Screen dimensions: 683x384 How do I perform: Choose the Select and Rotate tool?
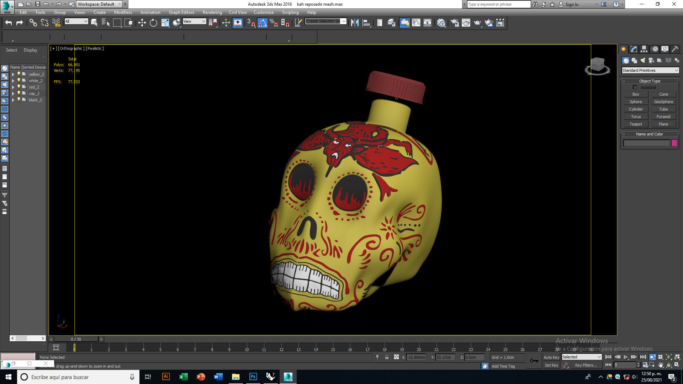[153, 23]
